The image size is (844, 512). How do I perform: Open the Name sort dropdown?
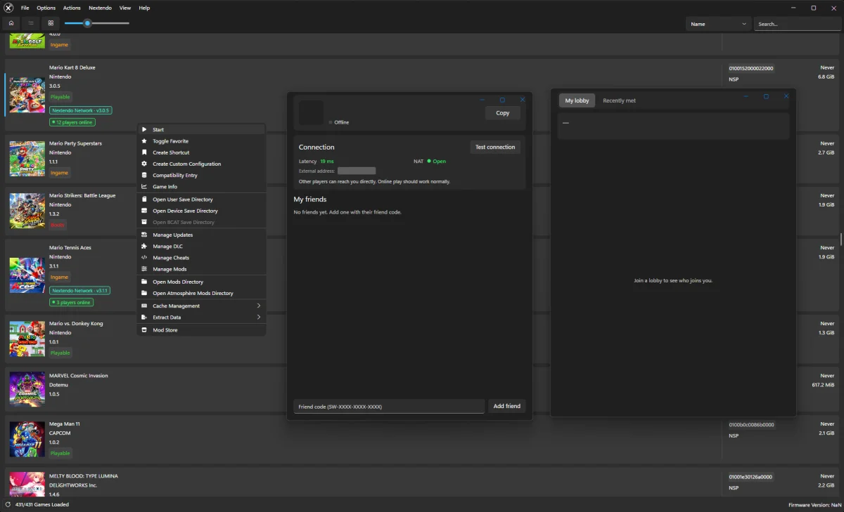tap(718, 24)
